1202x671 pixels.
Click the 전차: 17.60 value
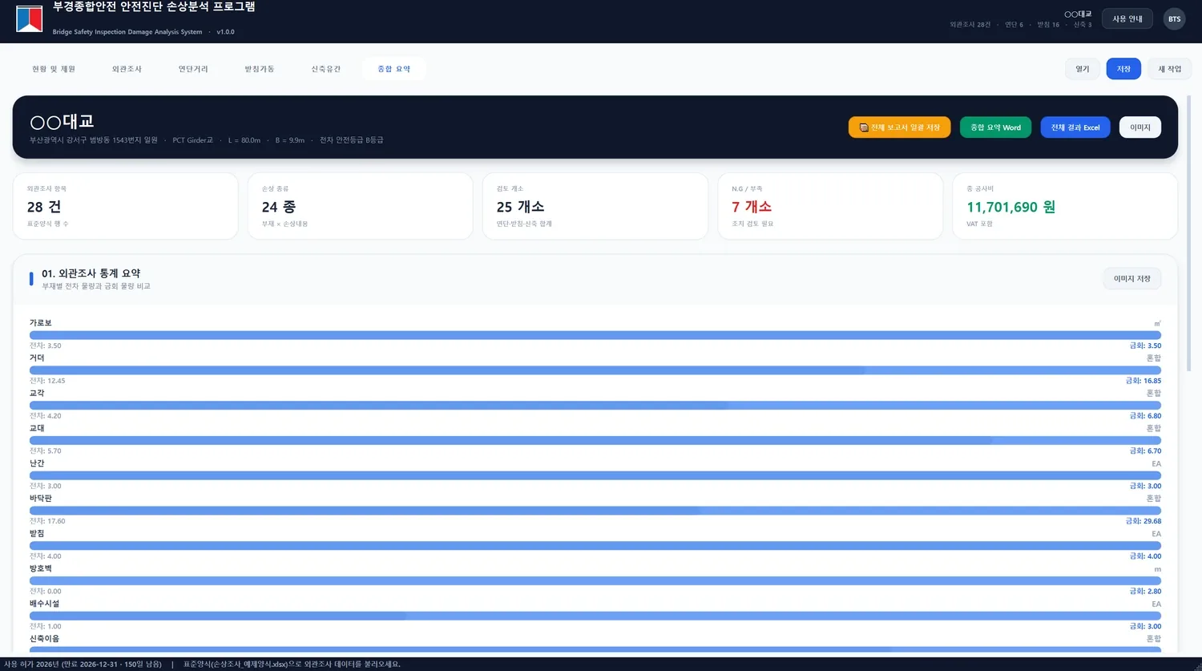pos(47,521)
